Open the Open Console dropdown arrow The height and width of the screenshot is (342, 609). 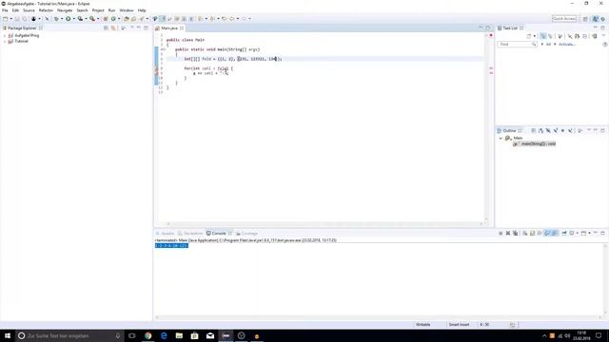point(589,233)
